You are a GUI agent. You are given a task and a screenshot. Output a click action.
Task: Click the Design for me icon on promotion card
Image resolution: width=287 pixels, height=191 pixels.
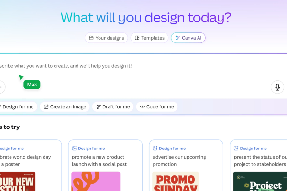point(155,149)
